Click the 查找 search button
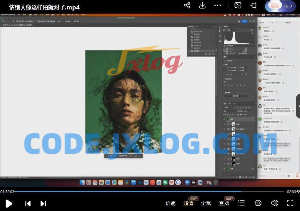The image size is (300, 211). coord(224,203)
